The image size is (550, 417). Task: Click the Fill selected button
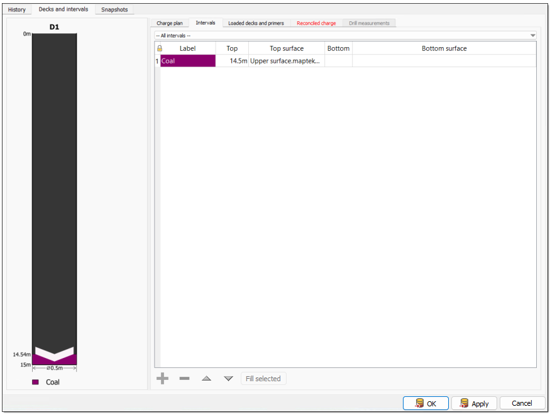[263, 379]
